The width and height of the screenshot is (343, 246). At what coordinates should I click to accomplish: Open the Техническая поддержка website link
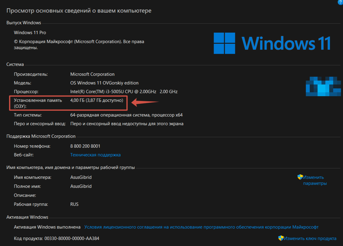pos(95,155)
